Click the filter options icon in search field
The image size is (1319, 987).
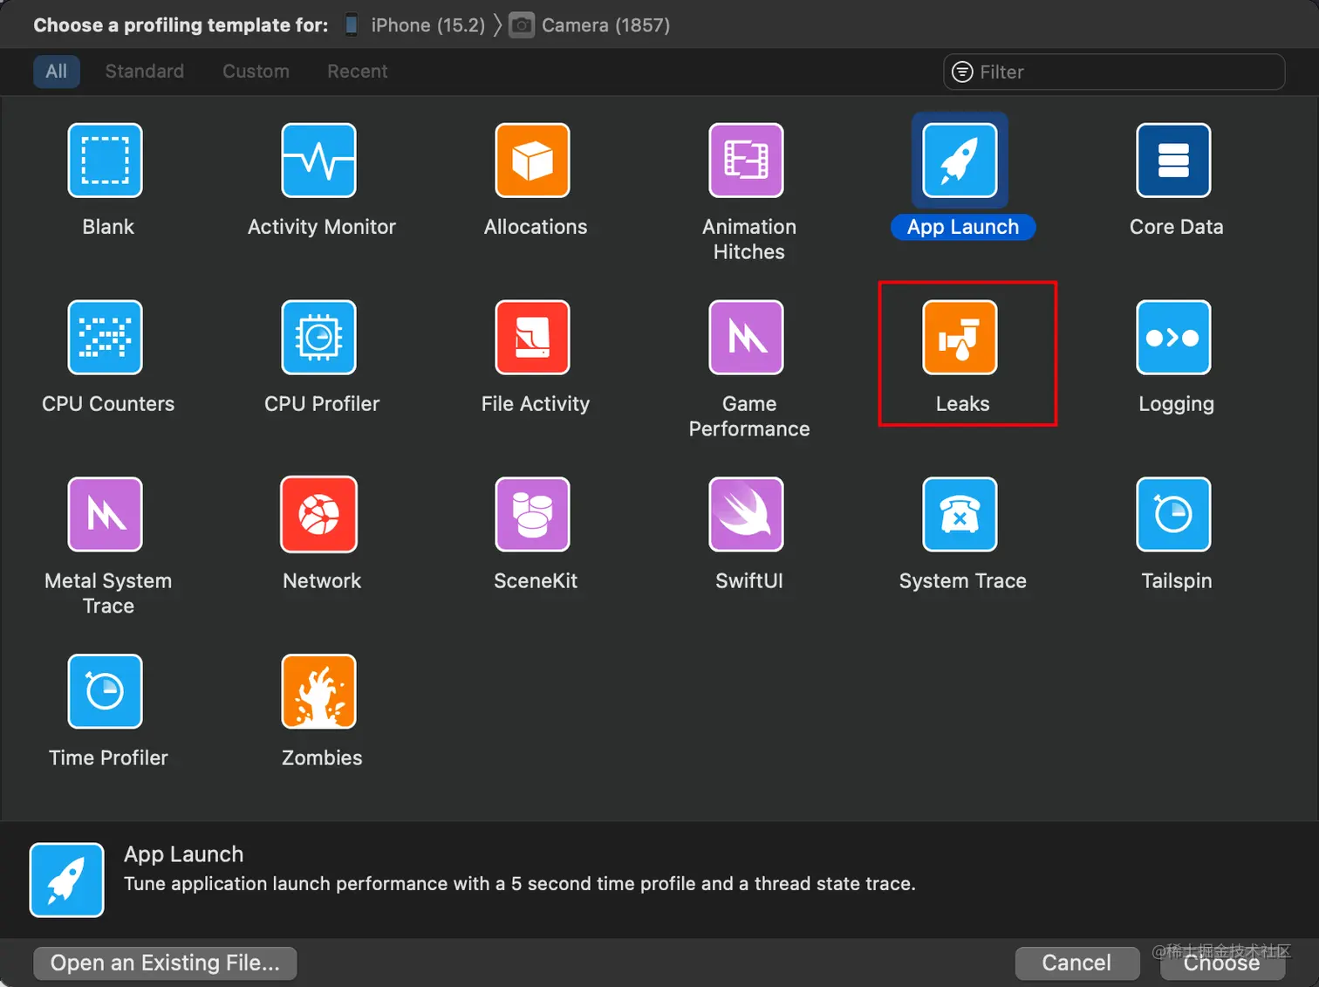click(962, 72)
